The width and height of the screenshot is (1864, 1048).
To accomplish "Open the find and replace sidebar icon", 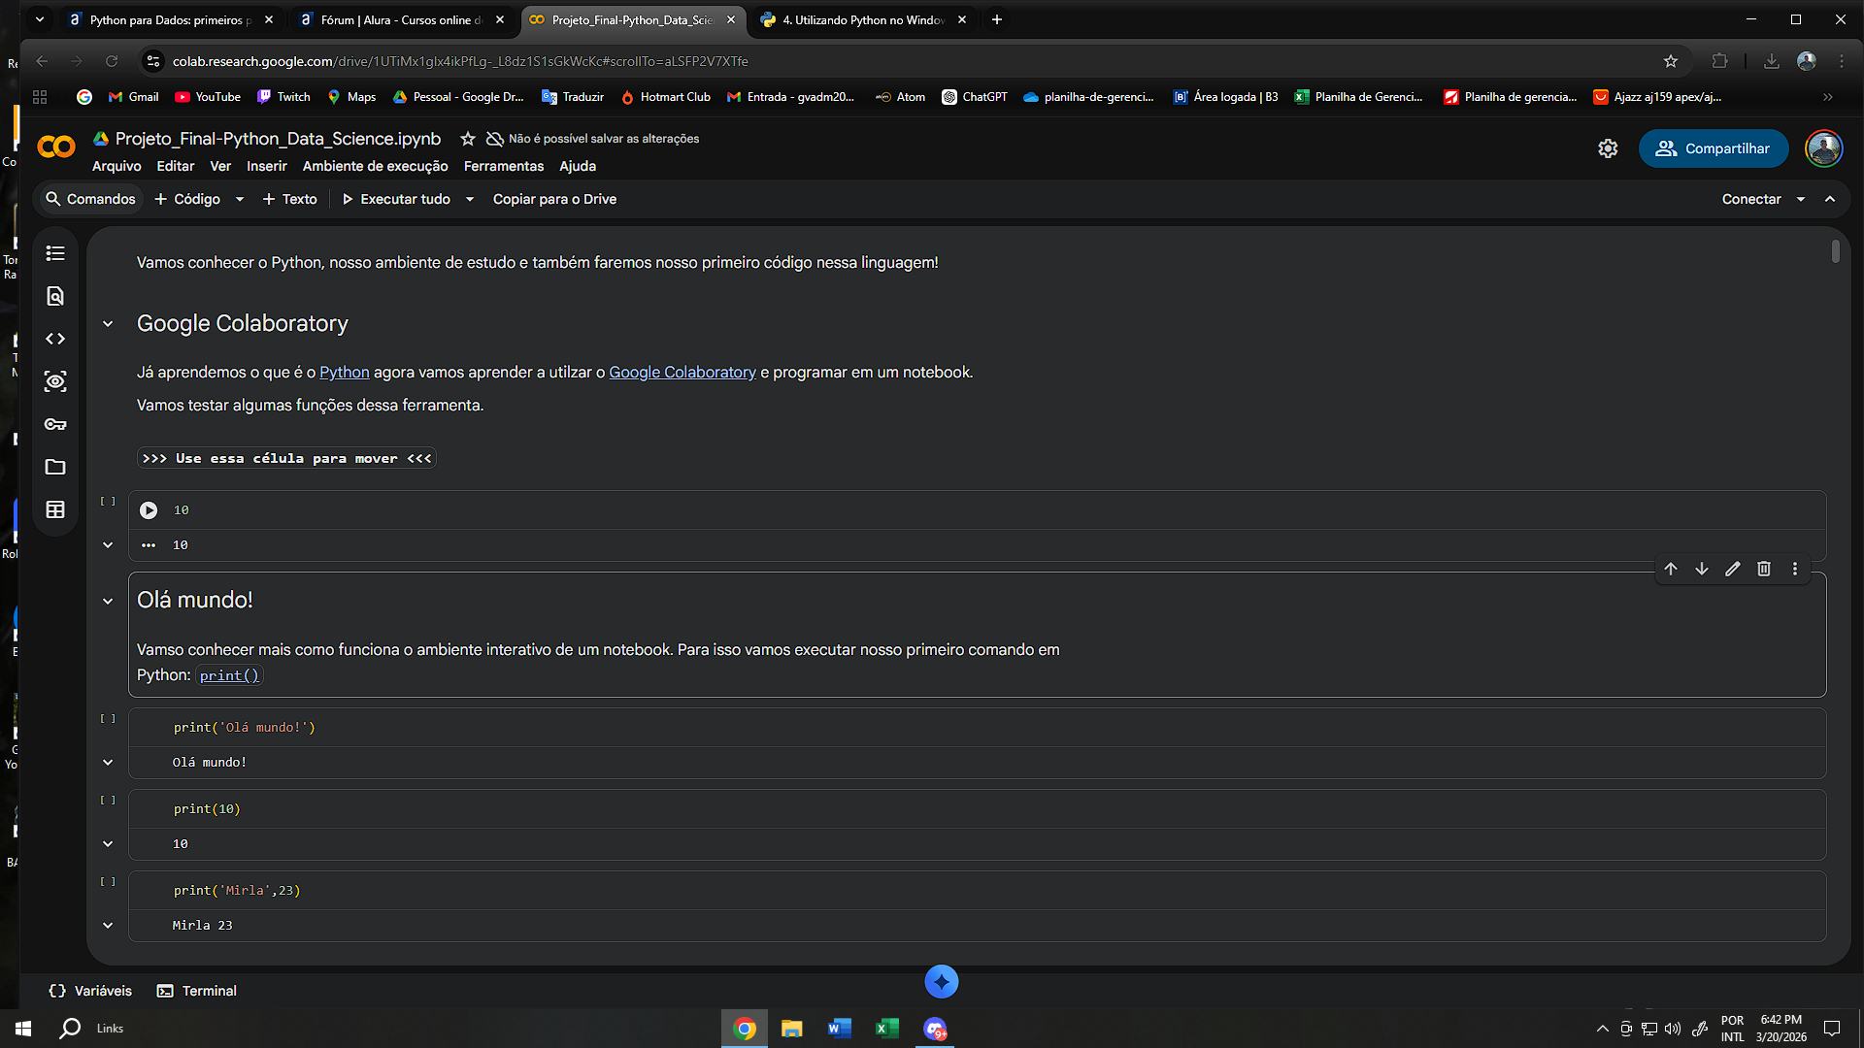I will coord(55,296).
